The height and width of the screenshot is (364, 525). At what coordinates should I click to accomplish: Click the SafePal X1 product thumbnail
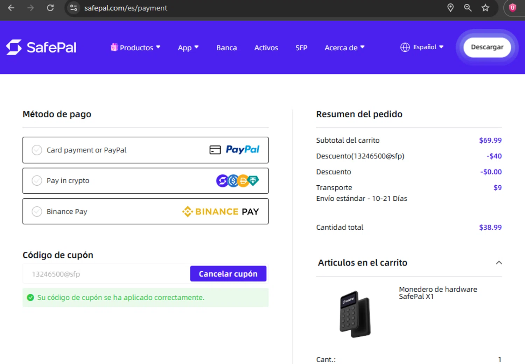click(x=355, y=314)
